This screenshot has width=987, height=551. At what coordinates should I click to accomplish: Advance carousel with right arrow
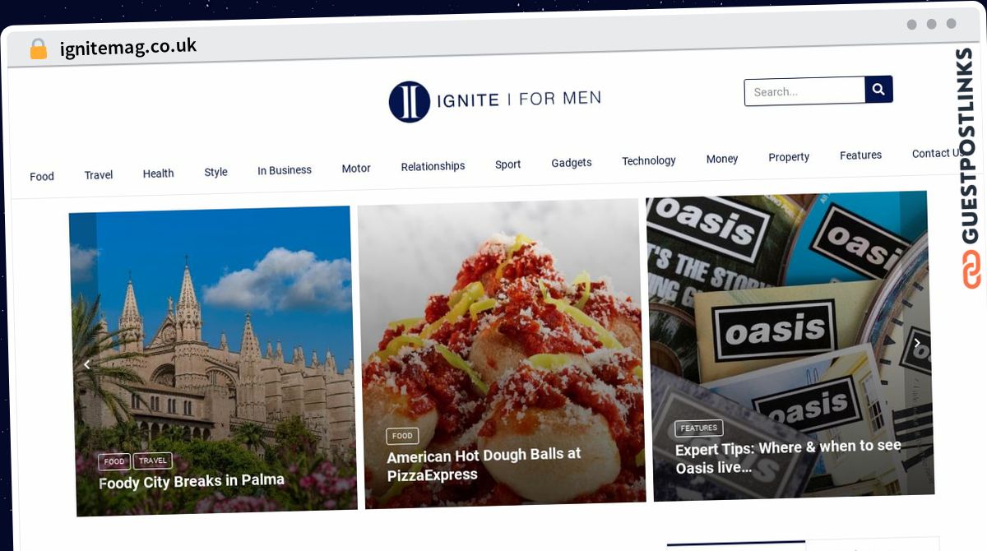click(x=917, y=343)
